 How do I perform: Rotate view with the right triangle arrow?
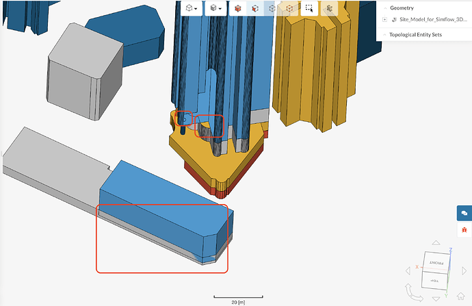[x=464, y=271]
